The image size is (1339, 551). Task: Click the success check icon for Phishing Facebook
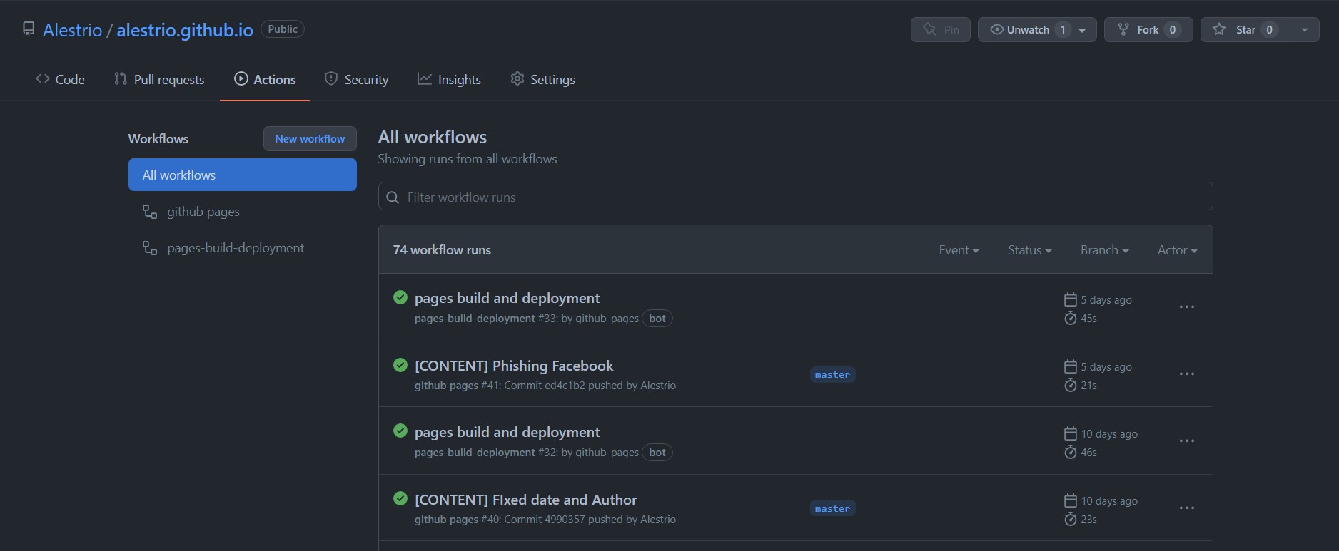click(x=400, y=365)
